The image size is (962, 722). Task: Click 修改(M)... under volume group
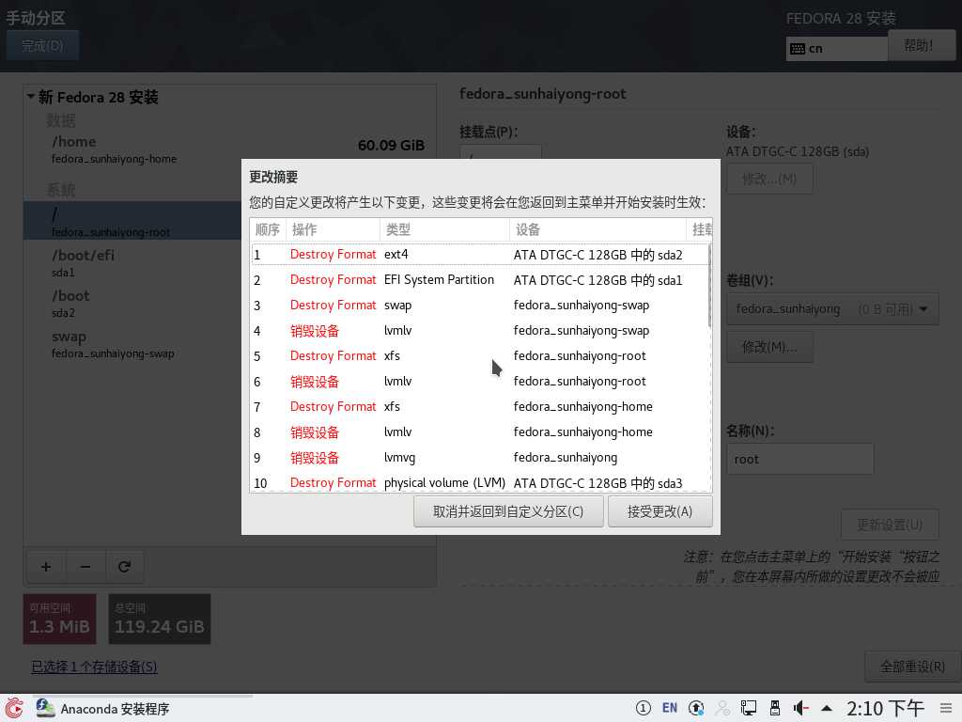770,347
